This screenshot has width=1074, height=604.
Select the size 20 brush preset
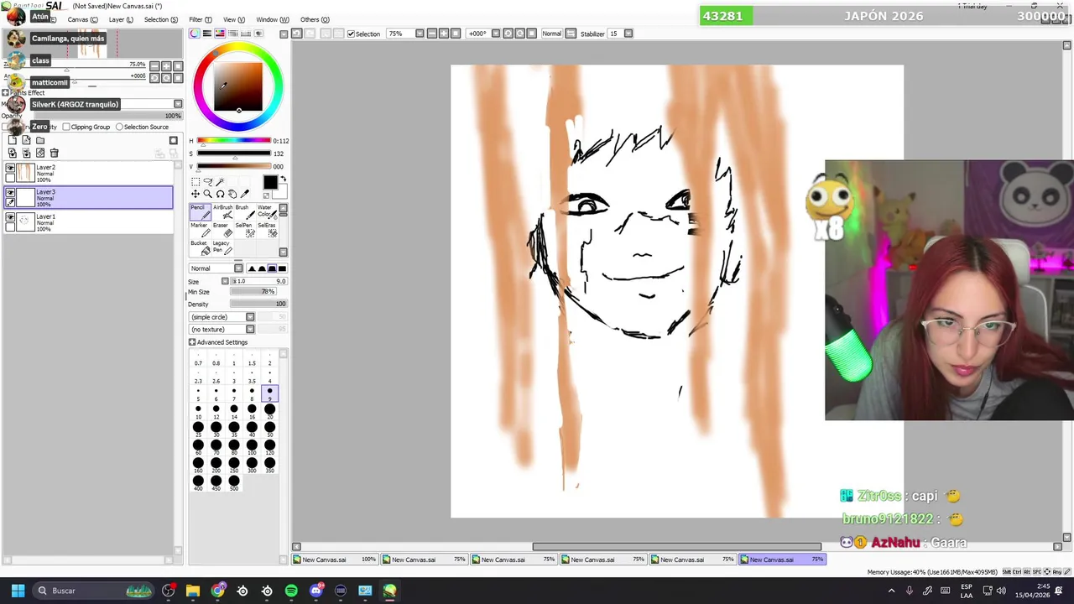(x=269, y=411)
